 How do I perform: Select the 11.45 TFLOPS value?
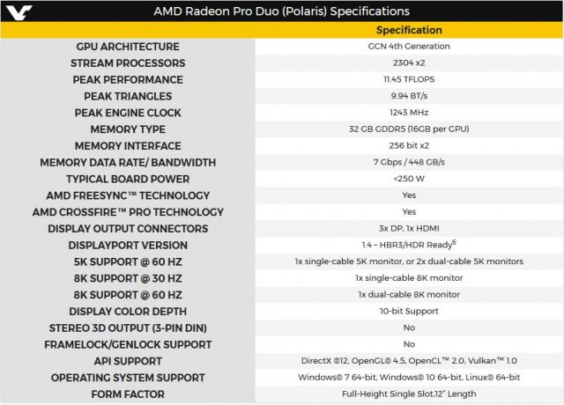click(x=408, y=79)
